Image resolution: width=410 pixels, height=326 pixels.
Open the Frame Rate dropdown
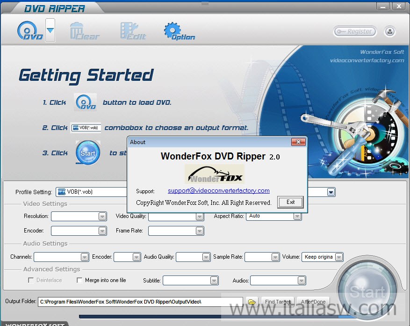tap(176, 231)
